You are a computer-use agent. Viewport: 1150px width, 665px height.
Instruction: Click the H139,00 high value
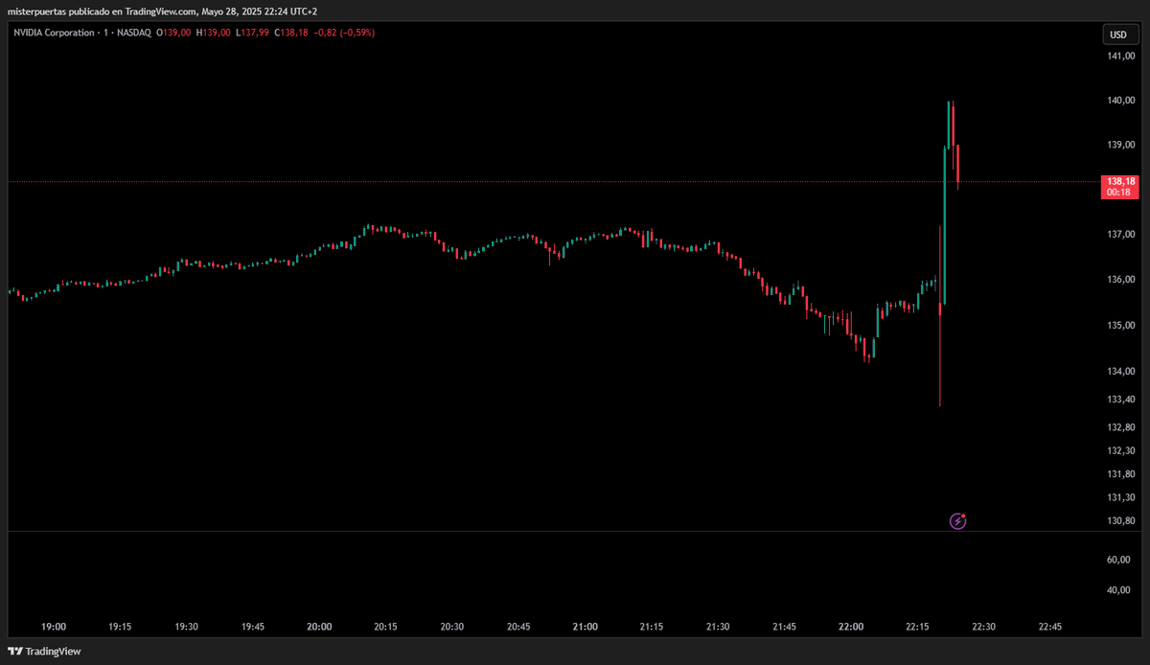coord(213,33)
